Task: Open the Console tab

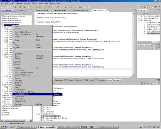Action: (69, 80)
